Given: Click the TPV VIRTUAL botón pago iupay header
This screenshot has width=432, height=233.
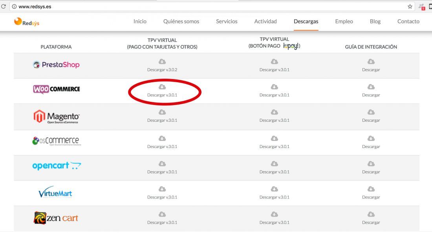Looking at the screenshot, I should (x=275, y=43).
